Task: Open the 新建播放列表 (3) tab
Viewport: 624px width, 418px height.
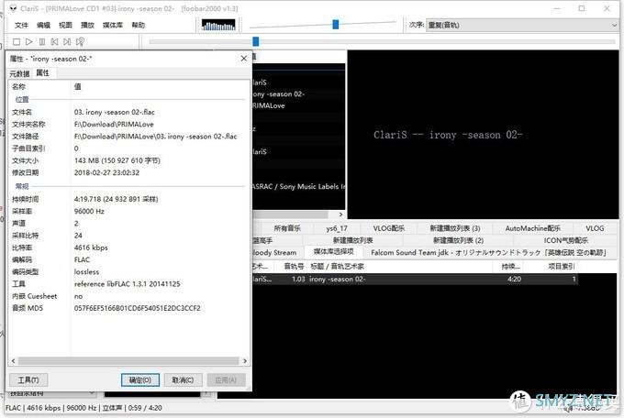Action: (x=455, y=228)
